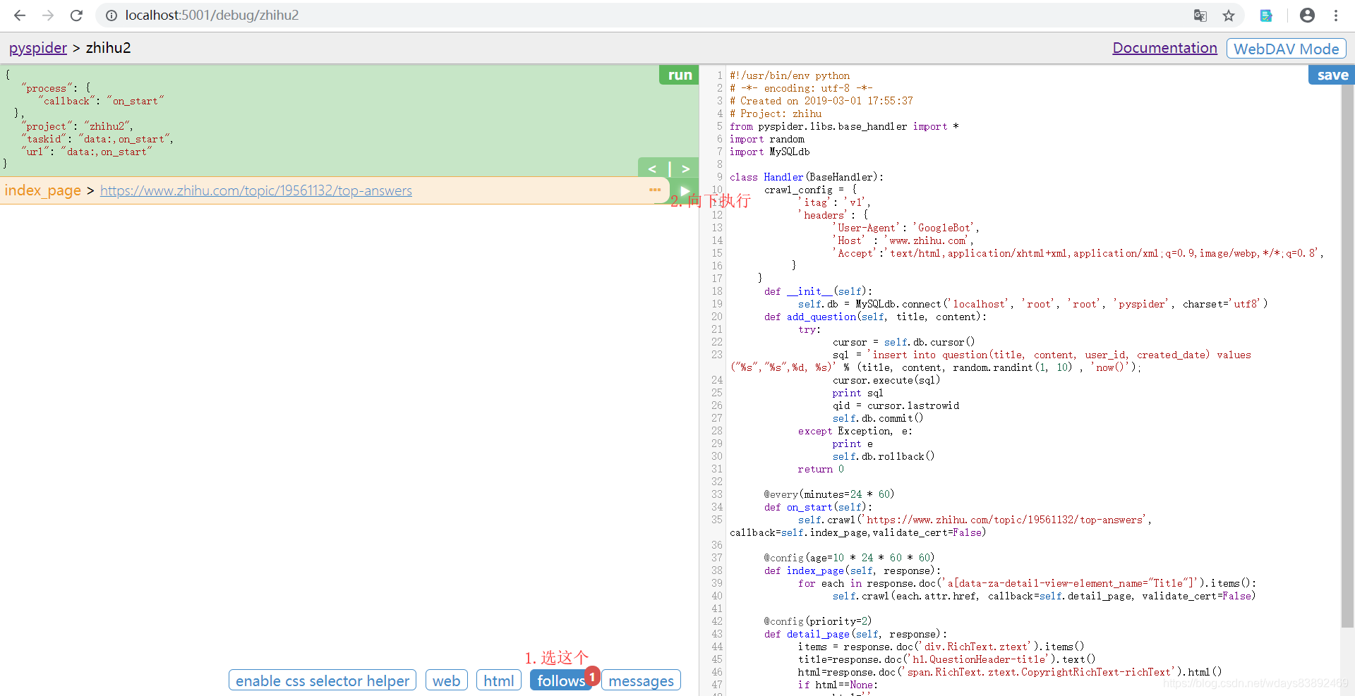Screen dimensions: 1355x696
Task: Open the user profile icon
Action: [x=1307, y=15]
